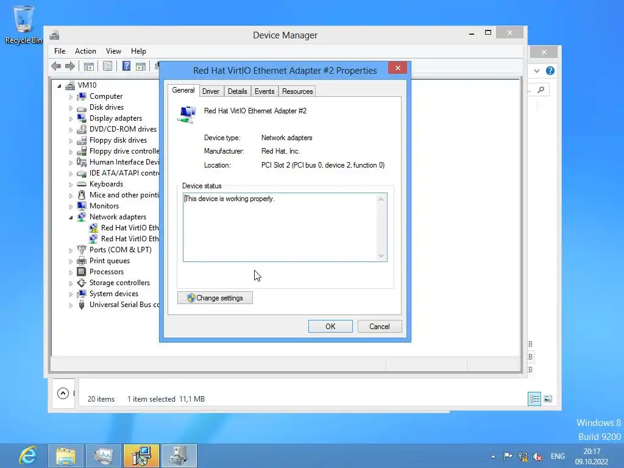Click the Properties toolbar icon
Viewport: 624px width, 468px height.
pos(107,66)
